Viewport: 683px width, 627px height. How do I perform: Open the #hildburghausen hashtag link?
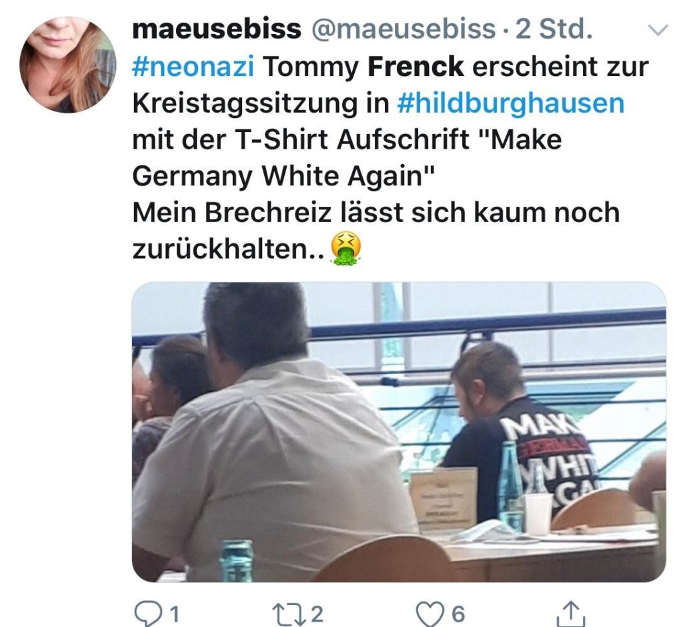510,103
